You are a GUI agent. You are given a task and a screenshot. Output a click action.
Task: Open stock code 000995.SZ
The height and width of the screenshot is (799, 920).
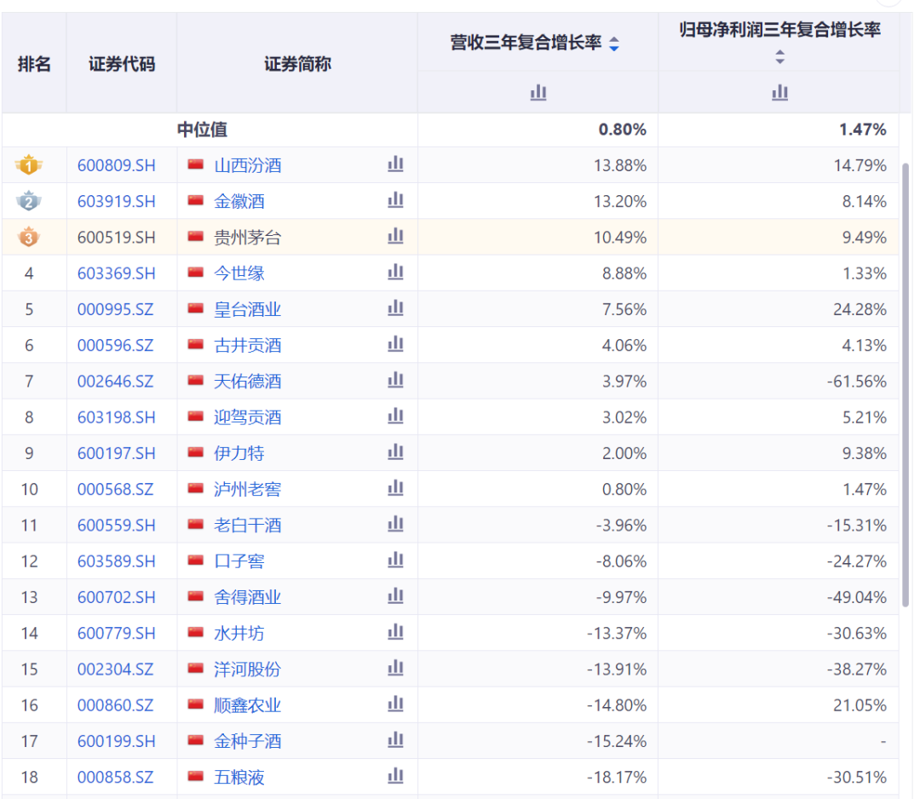click(116, 309)
